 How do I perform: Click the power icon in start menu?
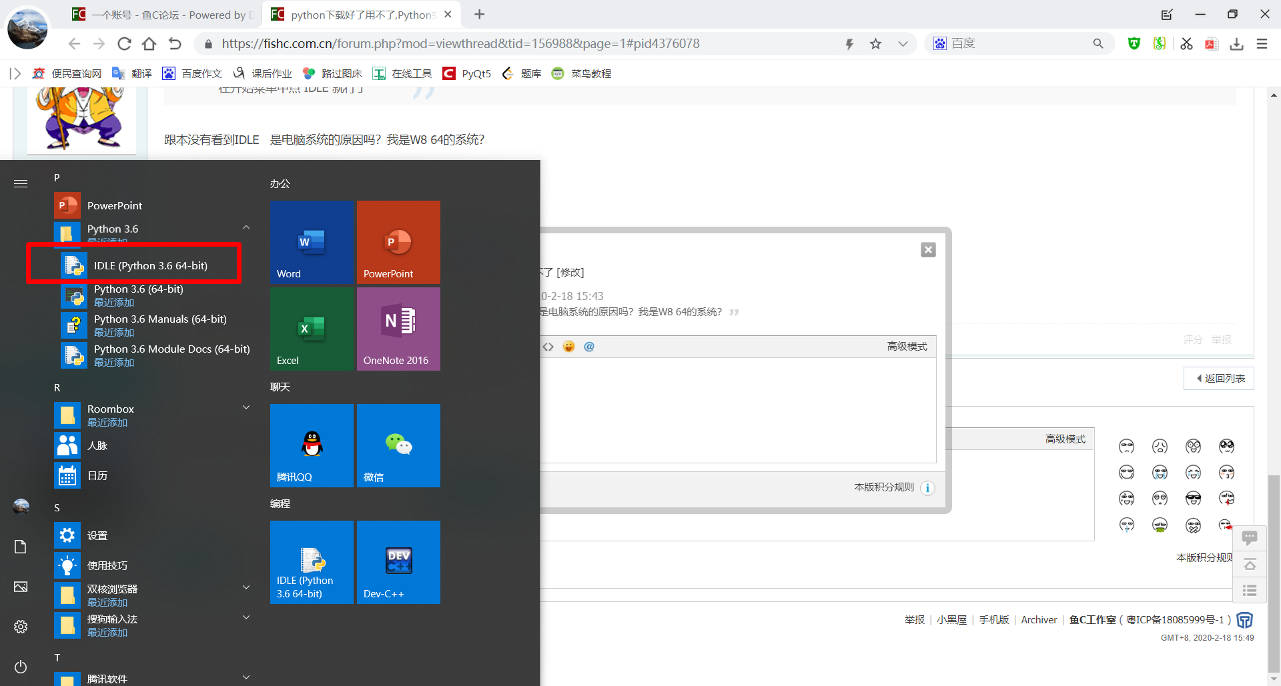pyautogui.click(x=21, y=667)
